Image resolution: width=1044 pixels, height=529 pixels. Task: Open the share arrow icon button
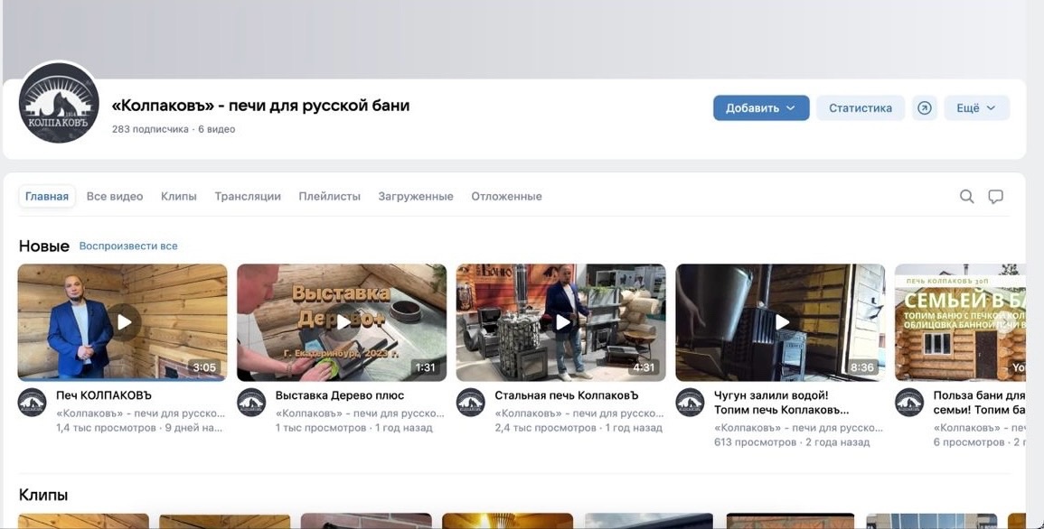tap(924, 107)
